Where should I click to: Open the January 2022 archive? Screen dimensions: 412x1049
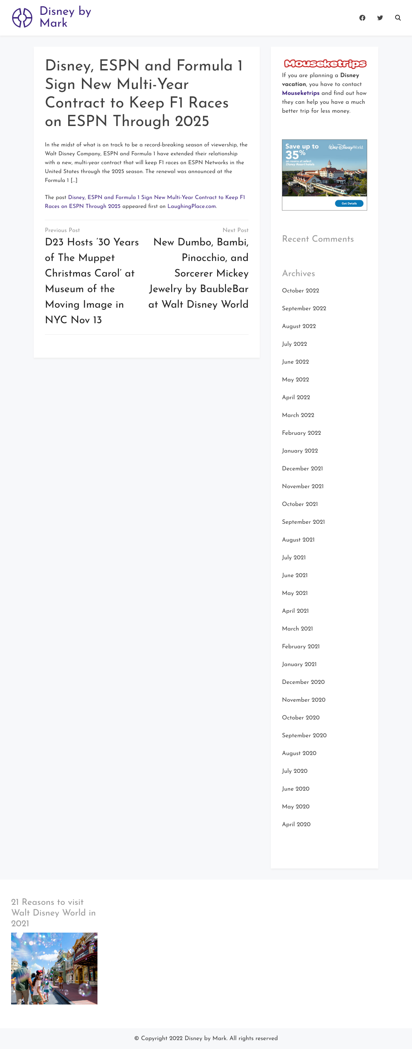pyautogui.click(x=300, y=451)
